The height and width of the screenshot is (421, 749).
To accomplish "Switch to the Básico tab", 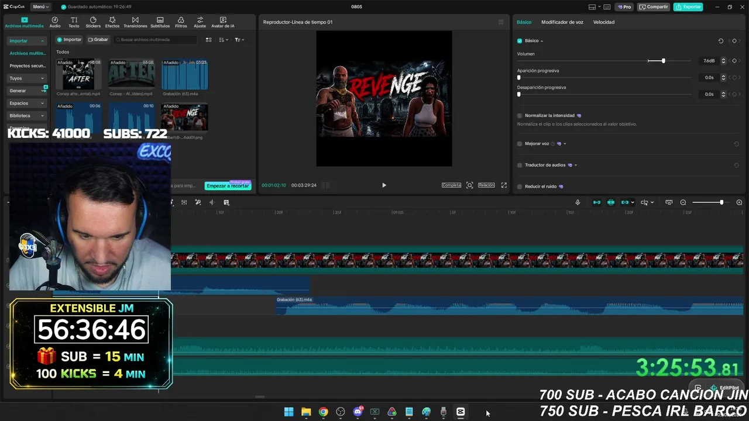I will (x=524, y=22).
